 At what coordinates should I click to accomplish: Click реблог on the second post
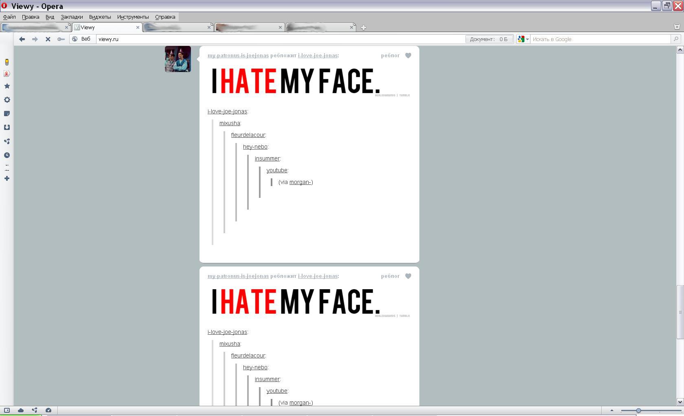point(390,276)
